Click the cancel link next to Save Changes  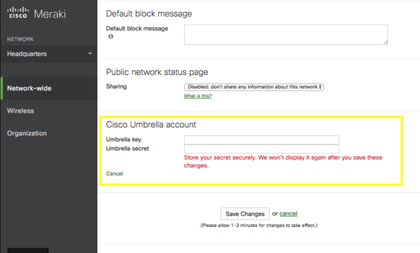[x=288, y=214]
